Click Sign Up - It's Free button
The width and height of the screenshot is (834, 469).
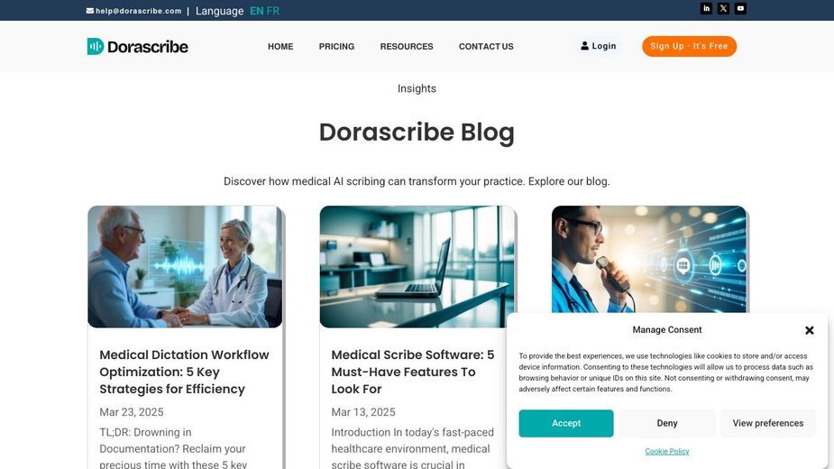[689, 46]
